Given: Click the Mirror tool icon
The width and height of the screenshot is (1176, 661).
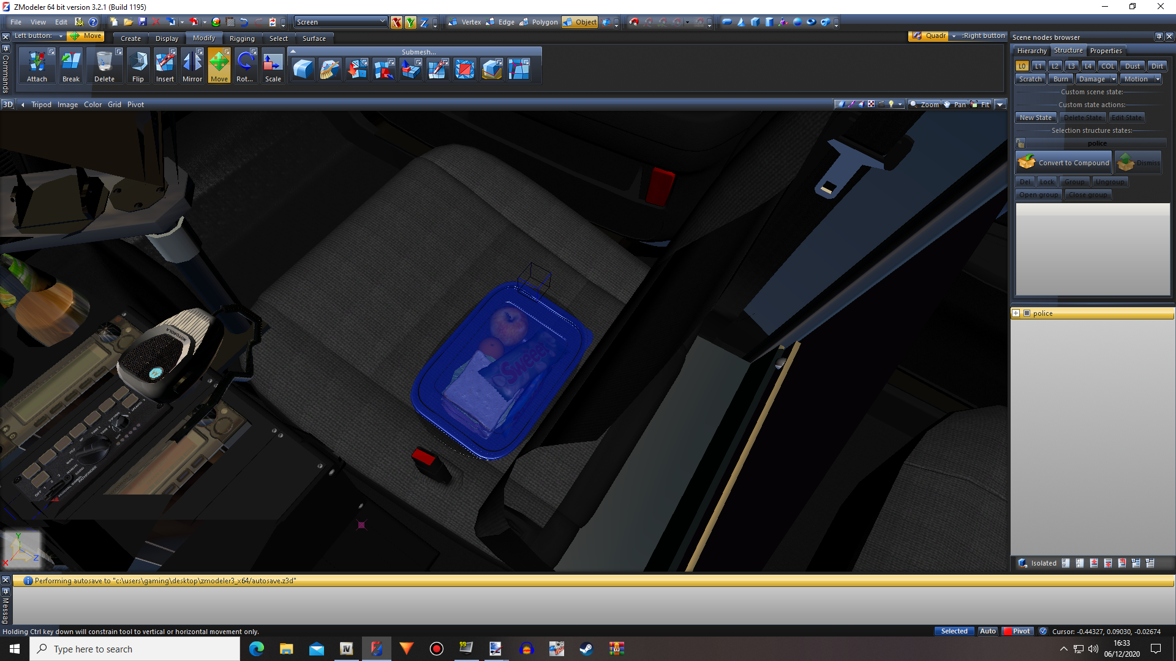Looking at the screenshot, I should click(192, 66).
